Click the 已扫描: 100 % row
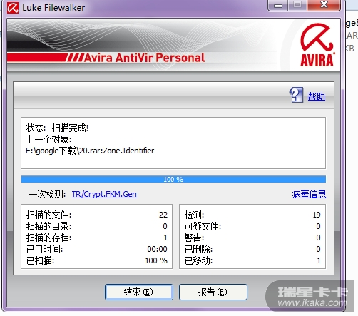The width and height of the screenshot is (358, 316). (97, 260)
